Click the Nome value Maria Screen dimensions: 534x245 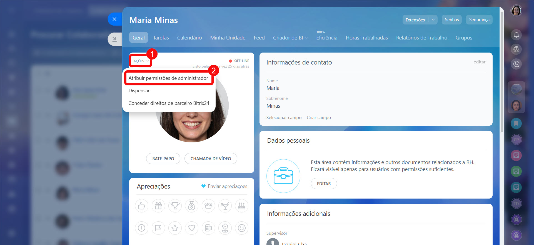point(273,88)
